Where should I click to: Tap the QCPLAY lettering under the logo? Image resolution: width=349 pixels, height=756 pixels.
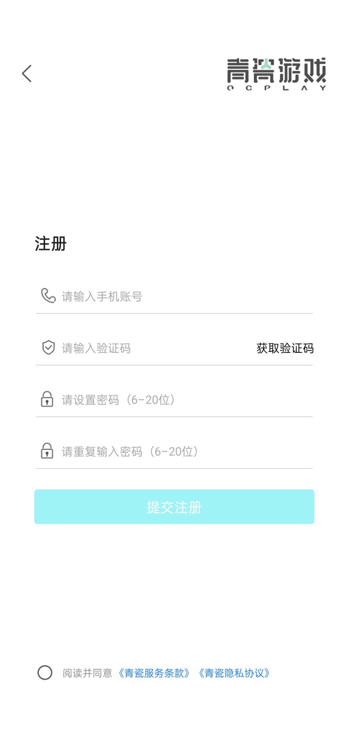(277, 88)
